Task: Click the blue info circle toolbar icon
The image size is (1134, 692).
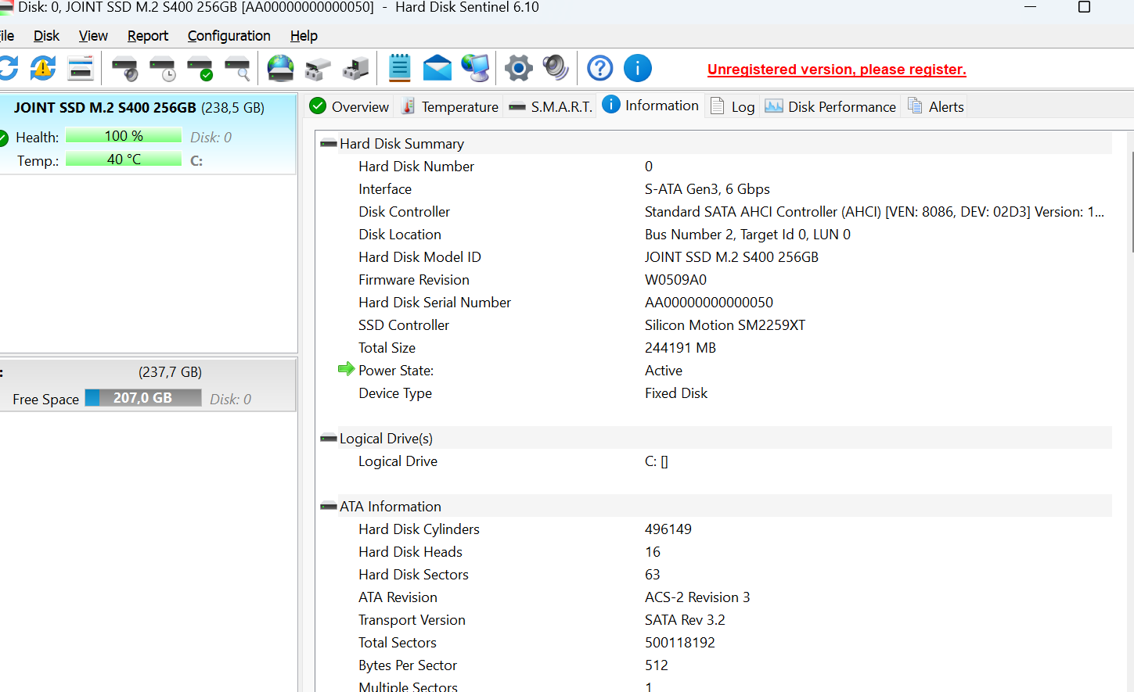Action: pyautogui.click(x=638, y=69)
